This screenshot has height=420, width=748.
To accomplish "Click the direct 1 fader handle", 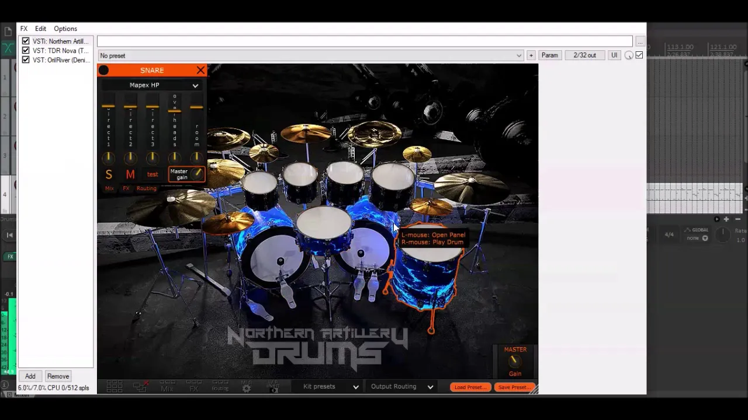I will [x=108, y=107].
